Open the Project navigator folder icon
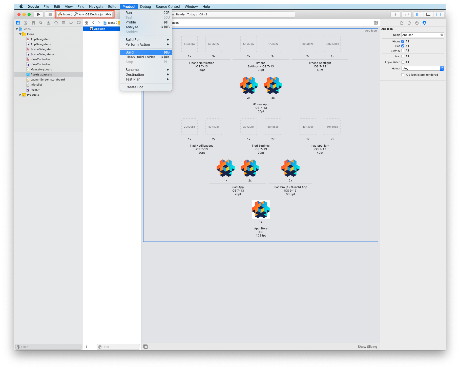460x369 pixels. pos(18,23)
